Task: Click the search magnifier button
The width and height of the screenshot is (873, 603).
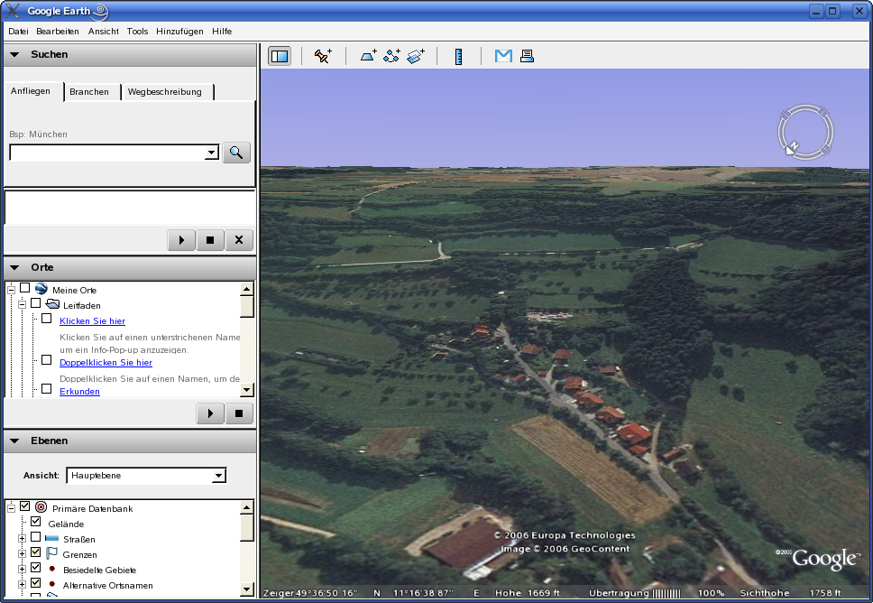Action: coord(236,153)
